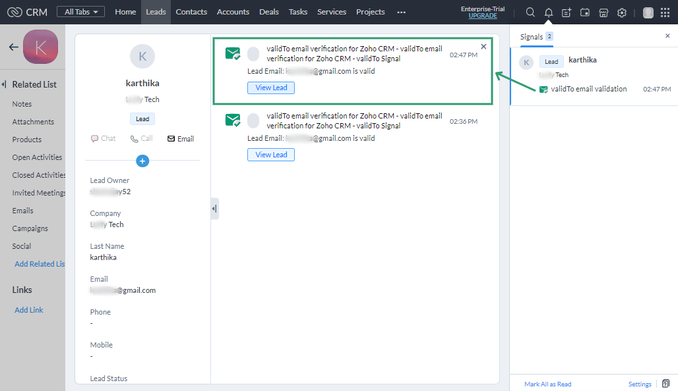Close the Signals panel
This screenshot has height=391, width=678.
pyautogui.click(x=667, y=36)
